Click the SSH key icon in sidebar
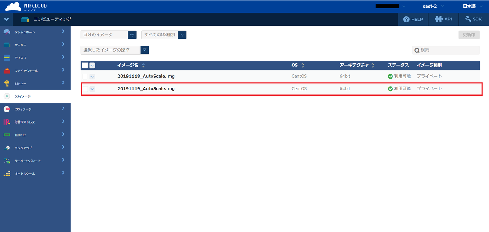 [7, 83]
